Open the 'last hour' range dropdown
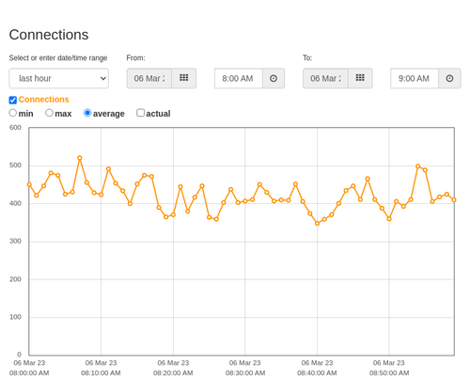 click(x=59, y=78)
